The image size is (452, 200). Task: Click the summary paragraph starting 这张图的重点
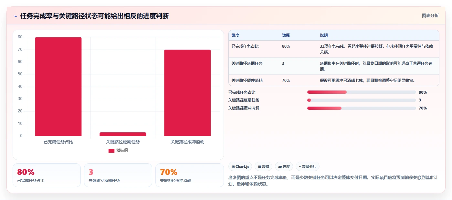[333, 181]
